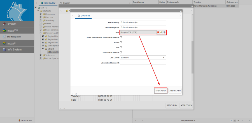Switch to the Suchen tab

click(x=64, y=3)
